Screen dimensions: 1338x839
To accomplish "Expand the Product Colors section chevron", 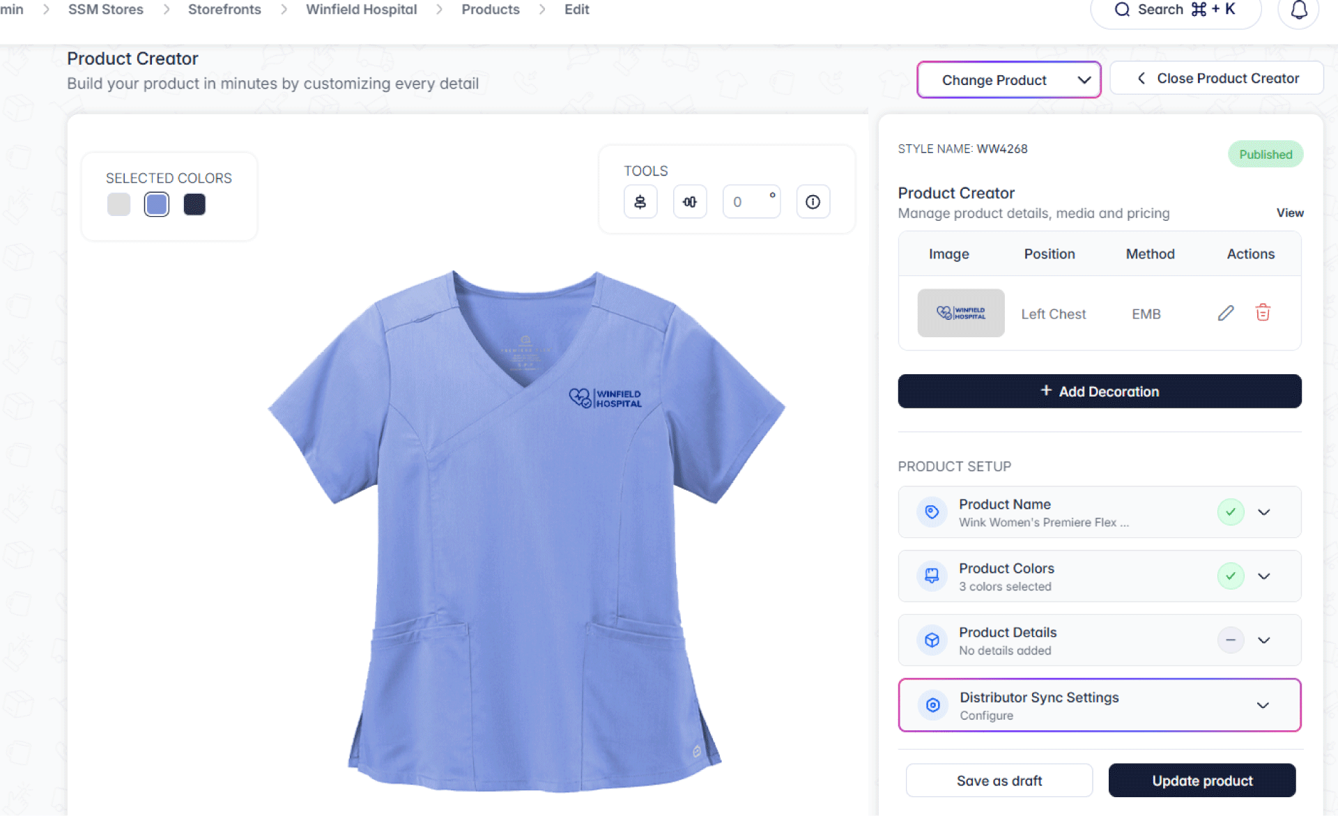I will [x=1264, y=576].
